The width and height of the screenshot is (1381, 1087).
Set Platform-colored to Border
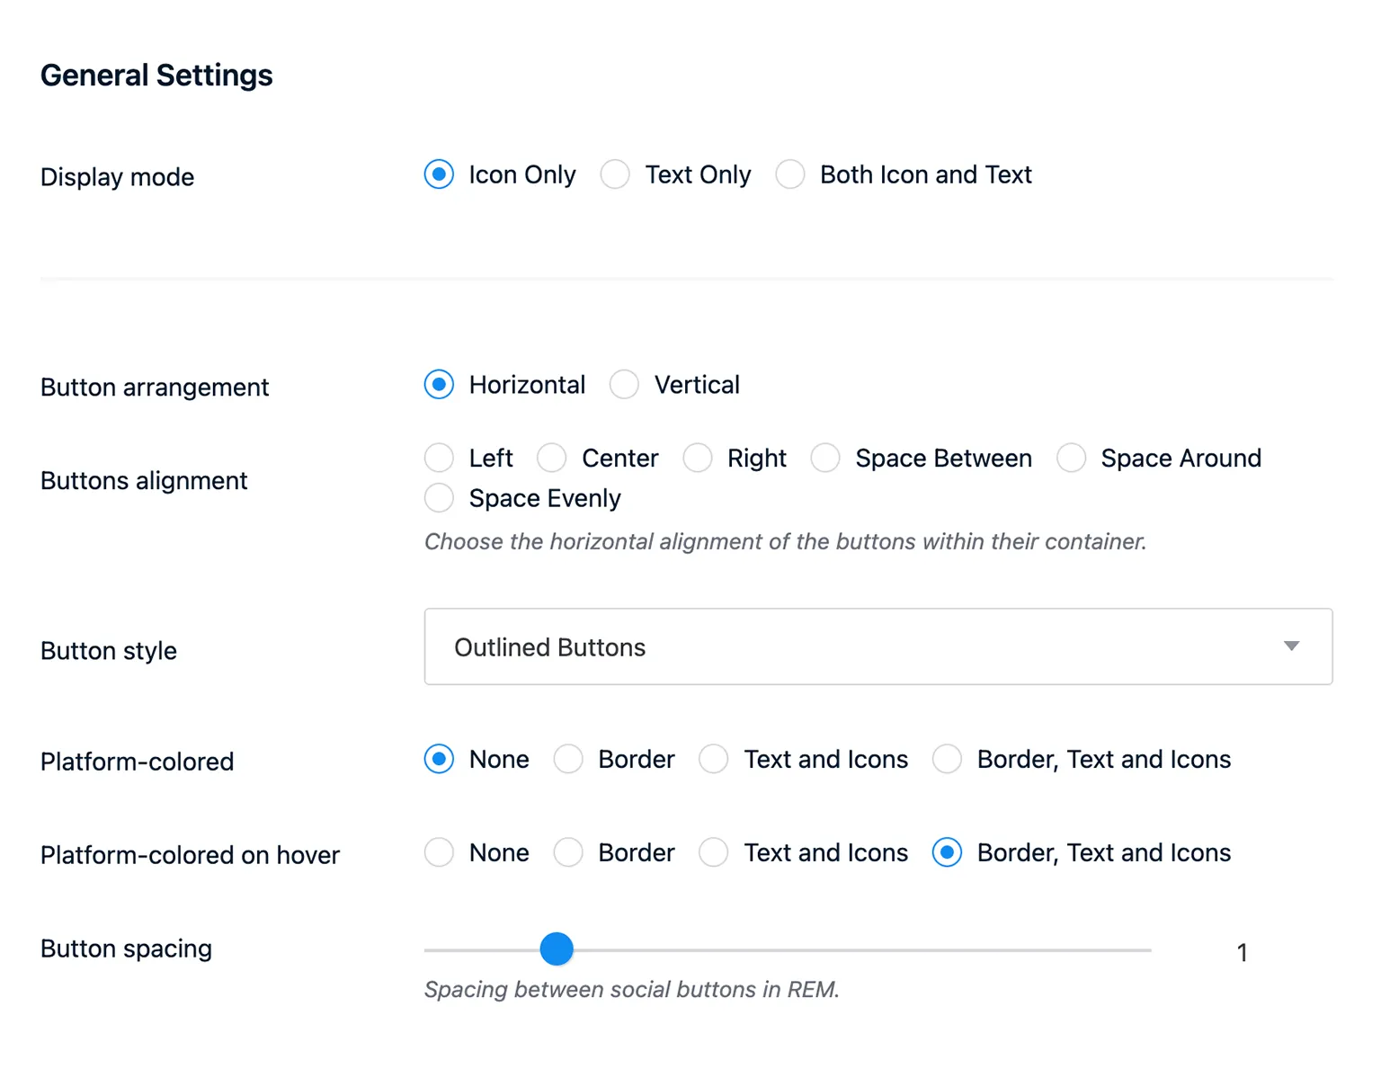coord(568,759)
